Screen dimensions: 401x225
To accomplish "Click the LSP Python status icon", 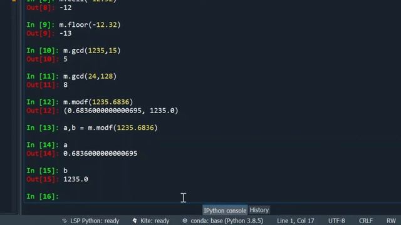I will click(65, 221).
